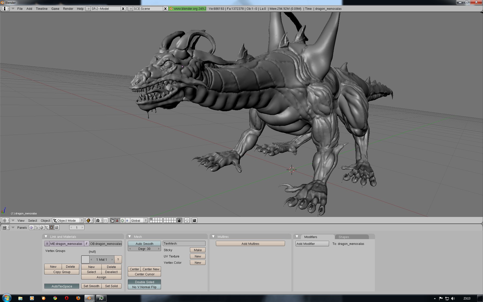This screenshot has height=302, width=483.
Task: Toggle the layer lock padlock button
Action: tap(179, 220)
